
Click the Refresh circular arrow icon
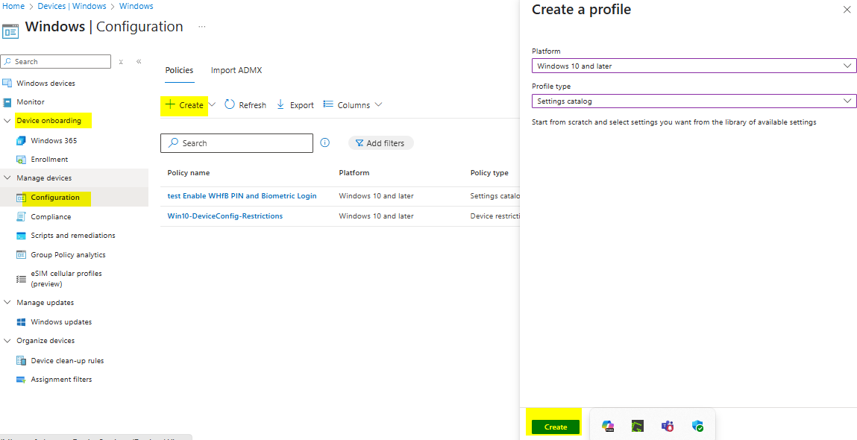click(230, 105)
